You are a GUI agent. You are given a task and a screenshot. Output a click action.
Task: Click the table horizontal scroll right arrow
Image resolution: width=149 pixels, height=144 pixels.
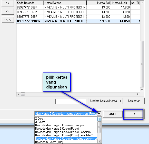138,94
